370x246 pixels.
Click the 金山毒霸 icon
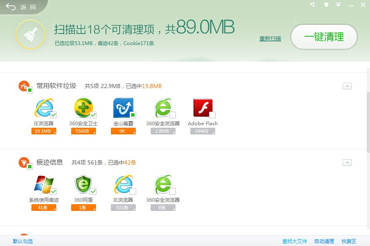[123, 107]
